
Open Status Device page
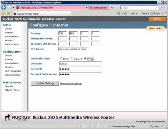tap(8, 29)
